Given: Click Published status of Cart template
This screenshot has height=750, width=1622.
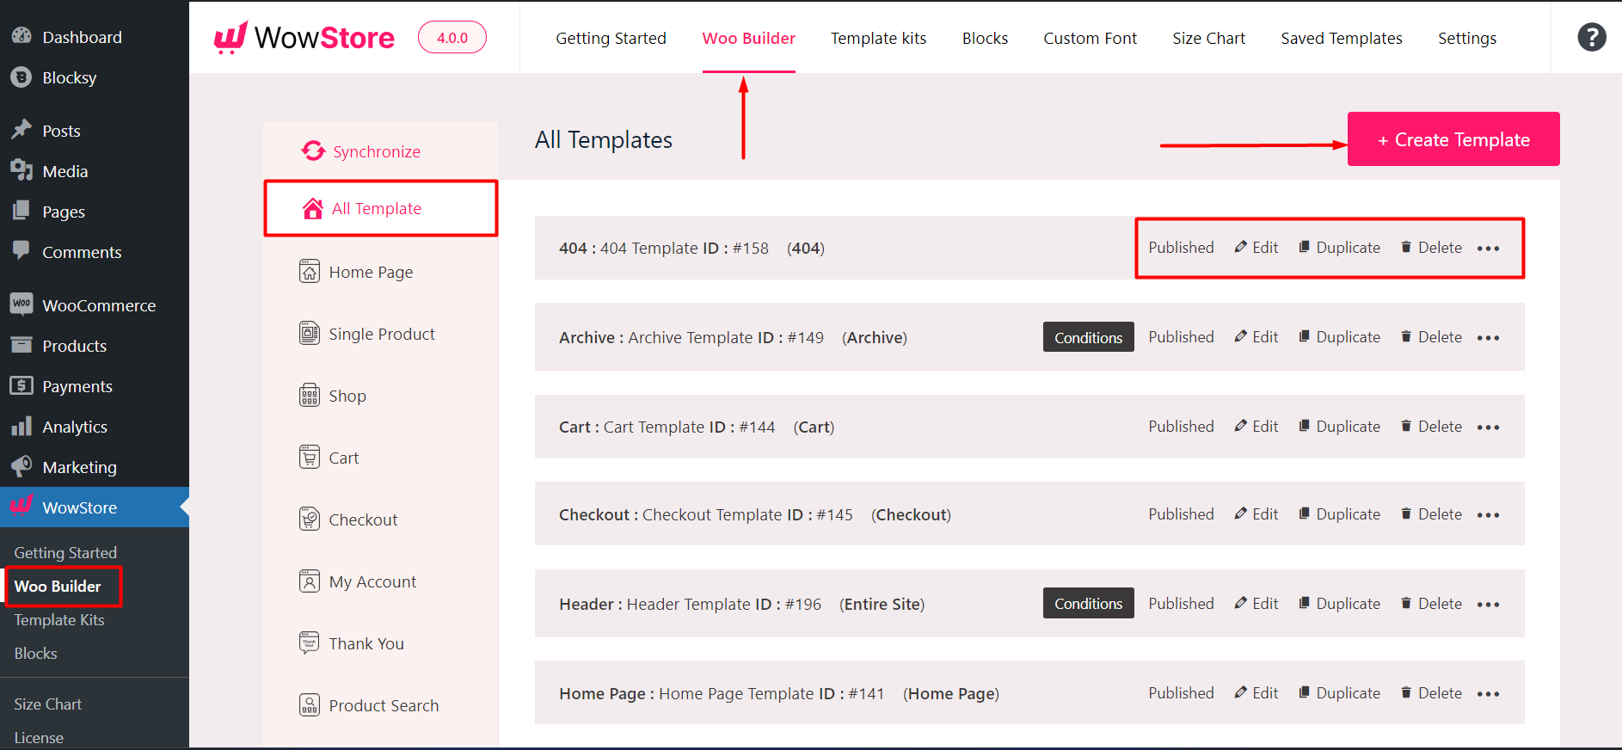Looking at the screenshot, I should tap(1181, 427).
